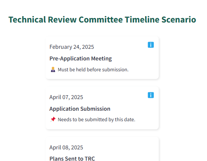Click the red pushpin emoji icon

(x=53, y=119)
